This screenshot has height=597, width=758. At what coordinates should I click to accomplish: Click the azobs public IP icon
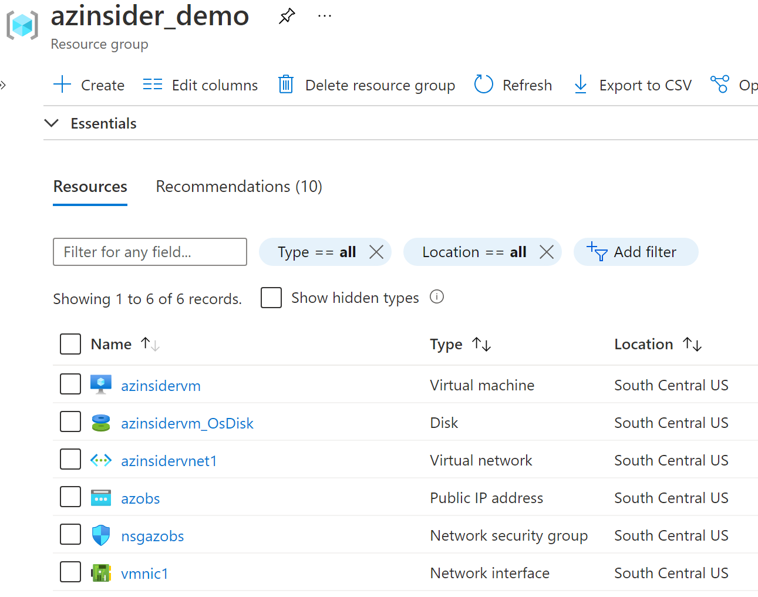(101, 498)
